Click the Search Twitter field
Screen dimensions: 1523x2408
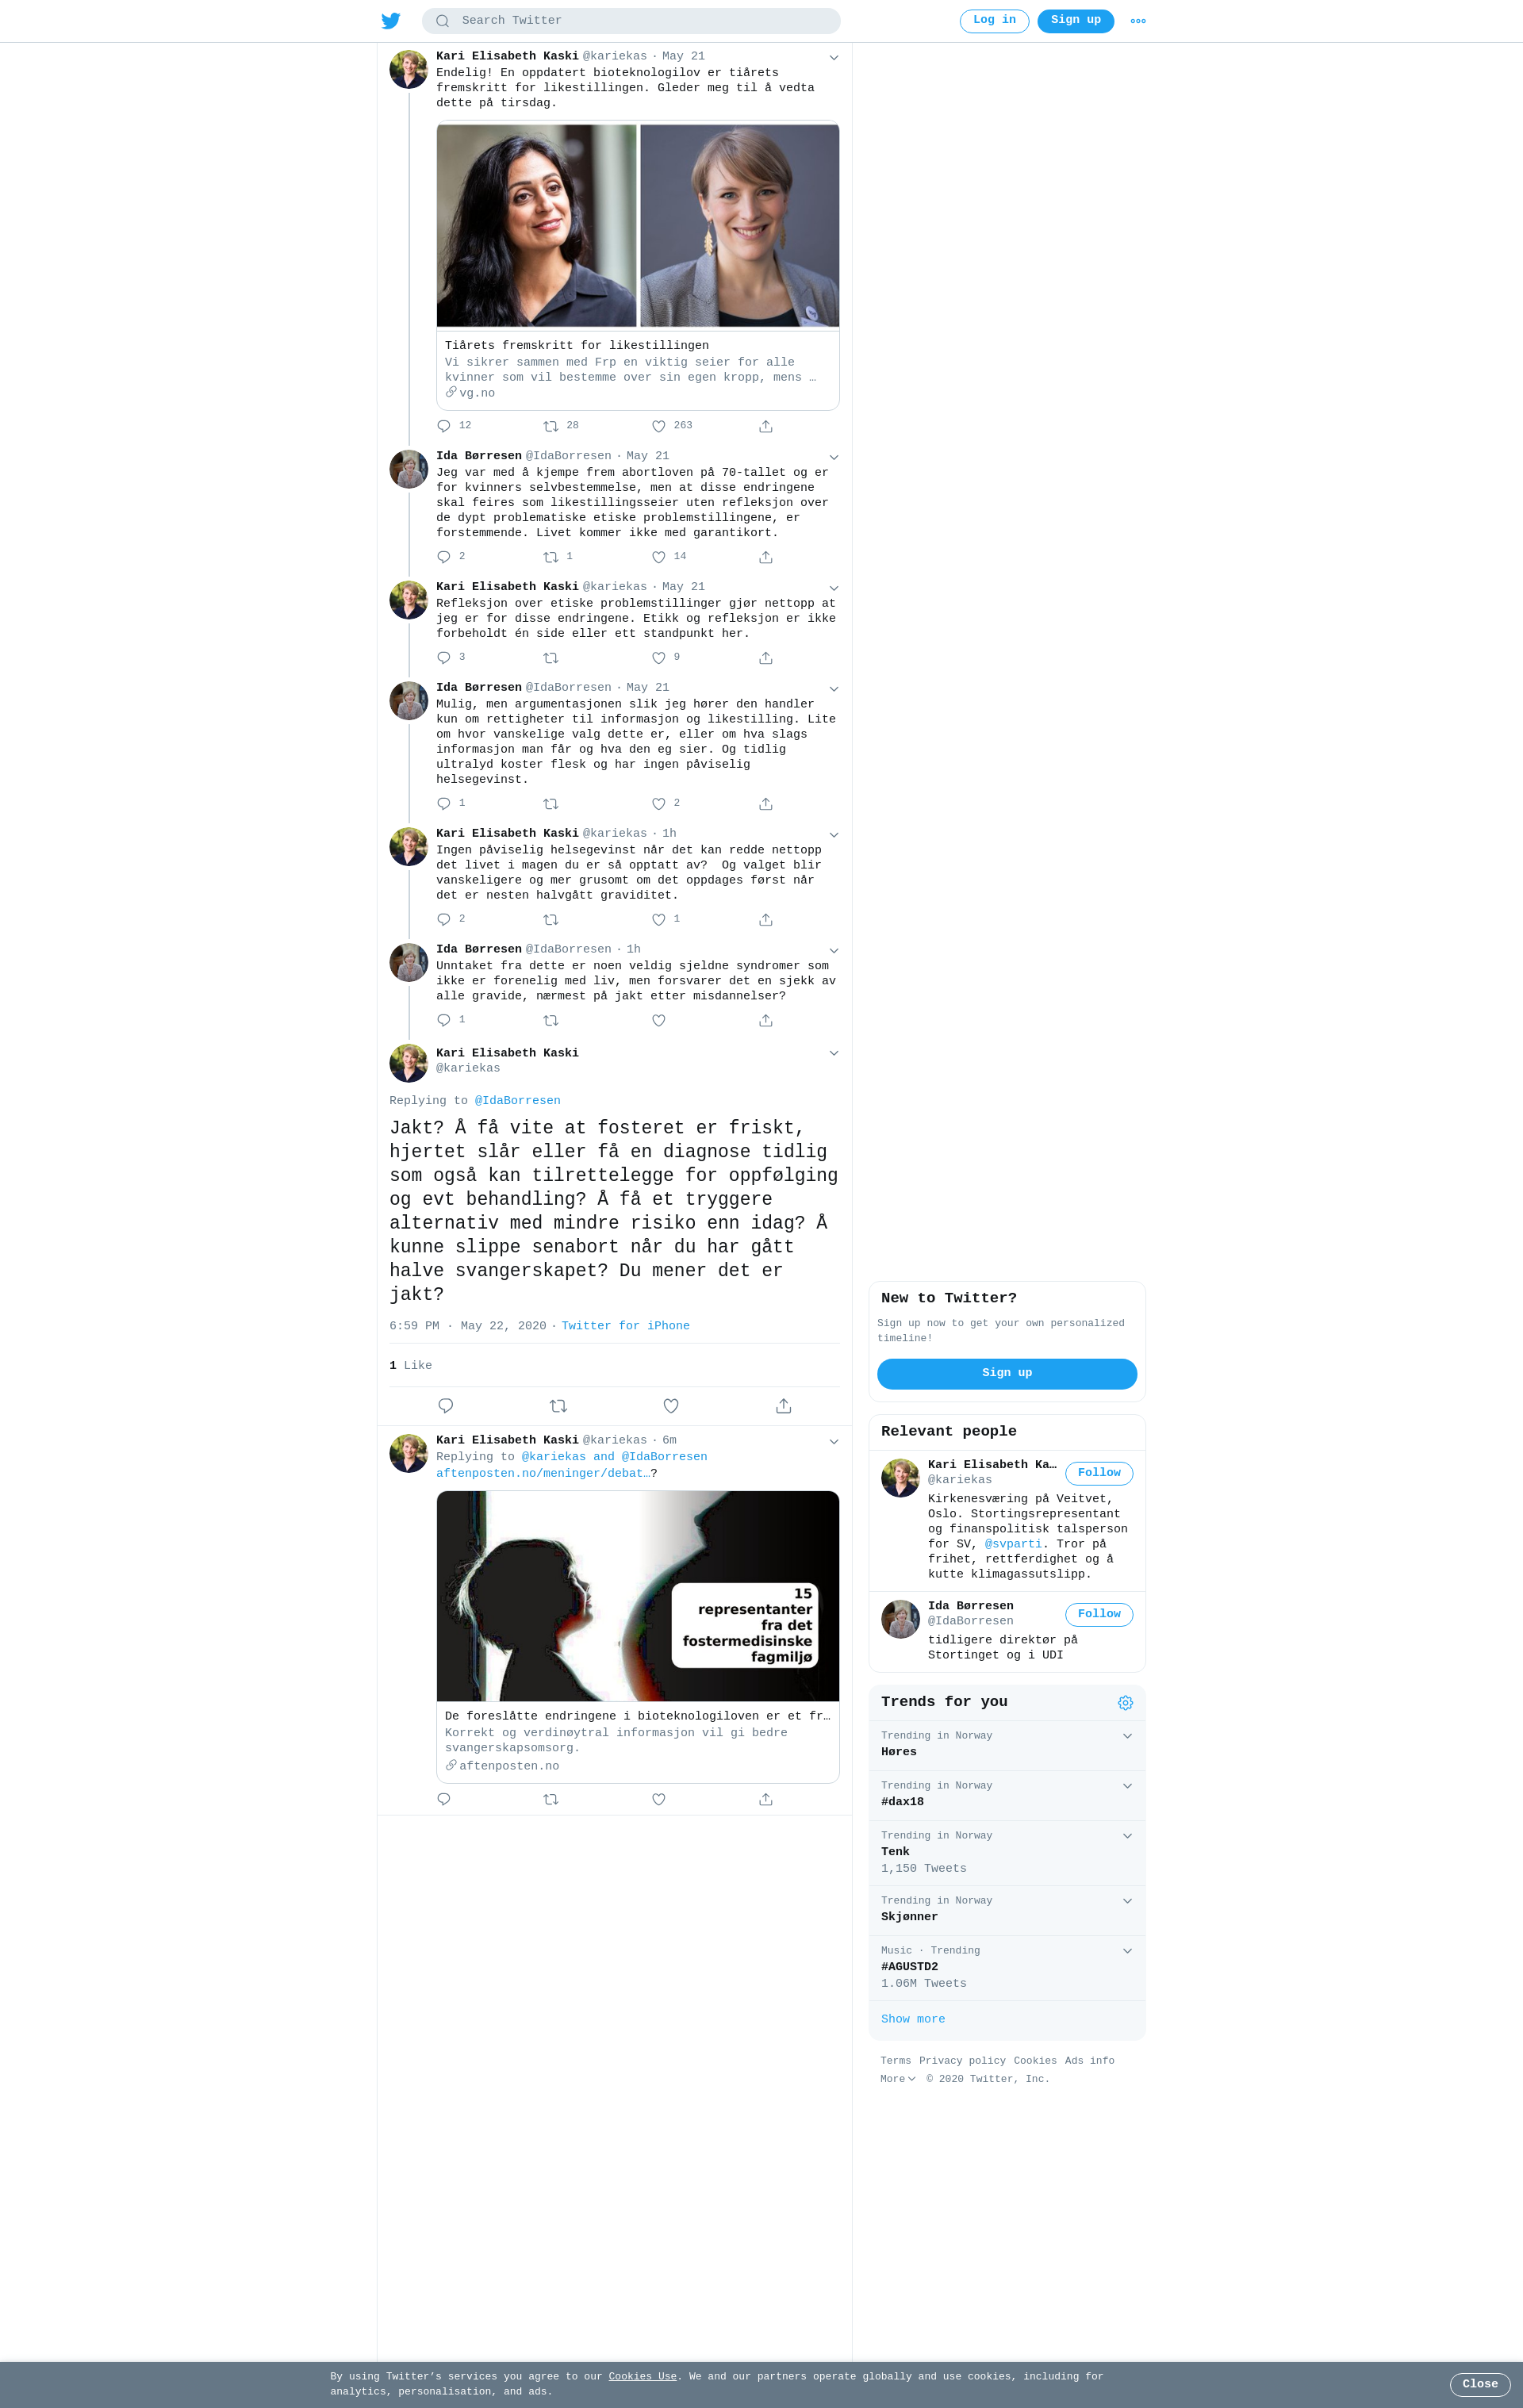pyautogui.click(x=631, y=21)
